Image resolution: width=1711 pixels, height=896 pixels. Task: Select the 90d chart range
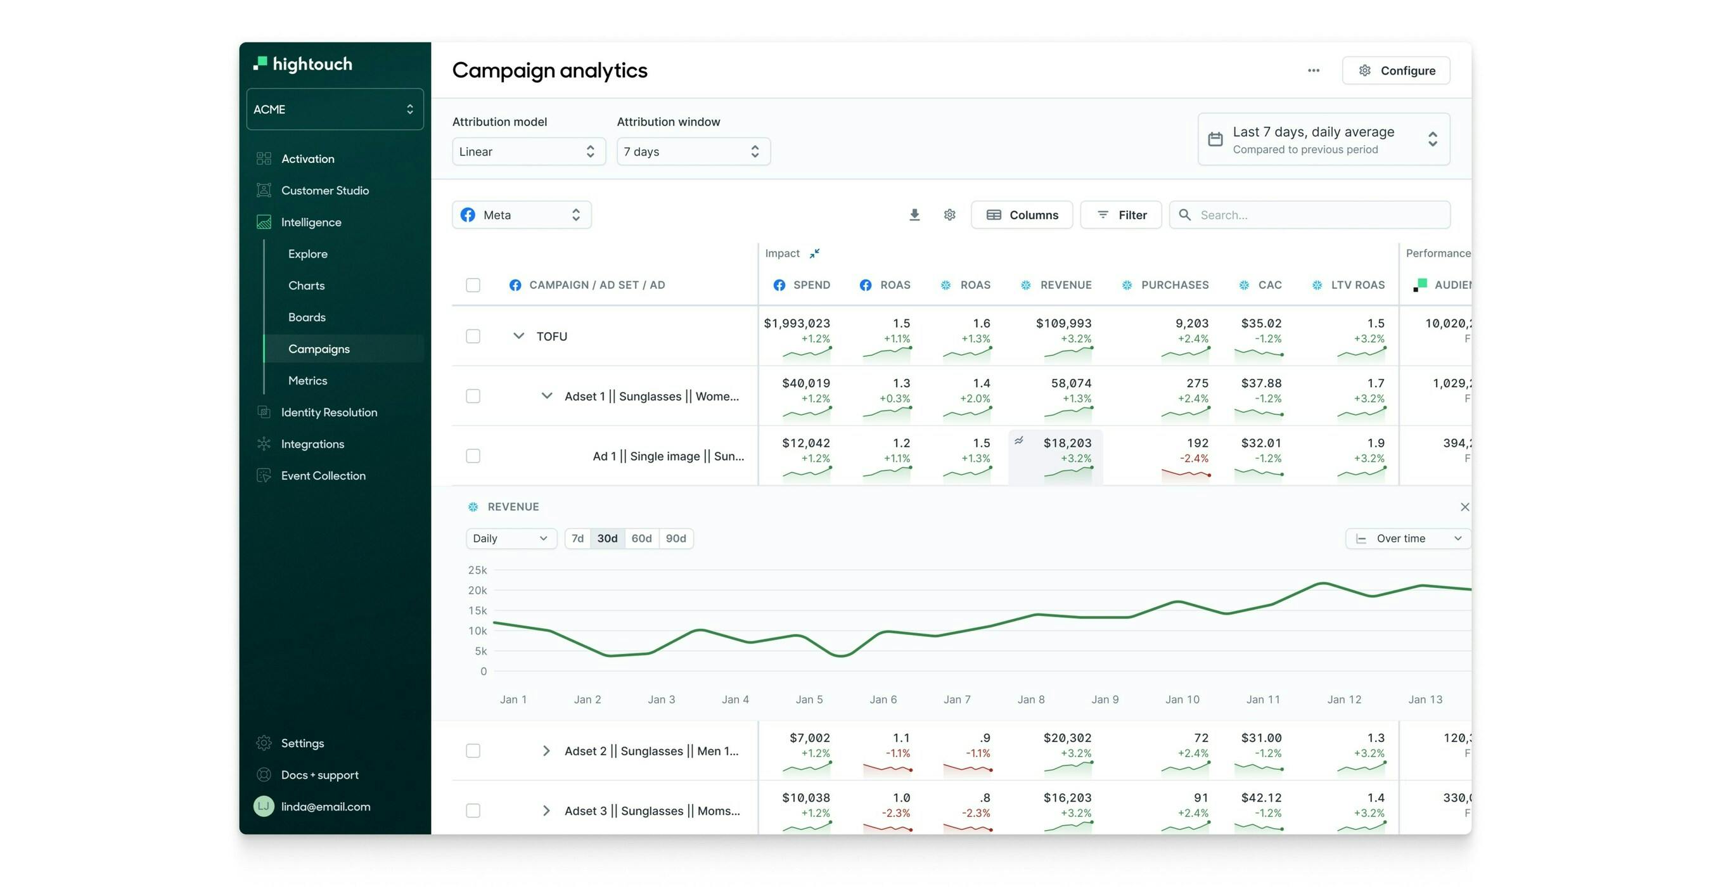coord(676,538)
